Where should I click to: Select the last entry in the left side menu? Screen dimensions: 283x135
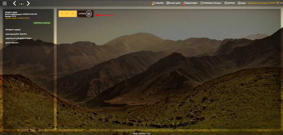click(x=12, y=43)
